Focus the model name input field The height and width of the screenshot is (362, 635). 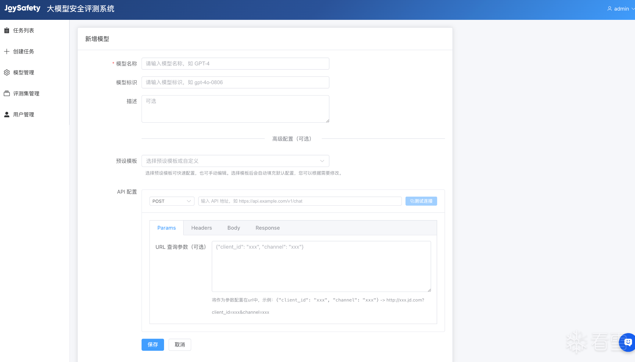(235, 63)
